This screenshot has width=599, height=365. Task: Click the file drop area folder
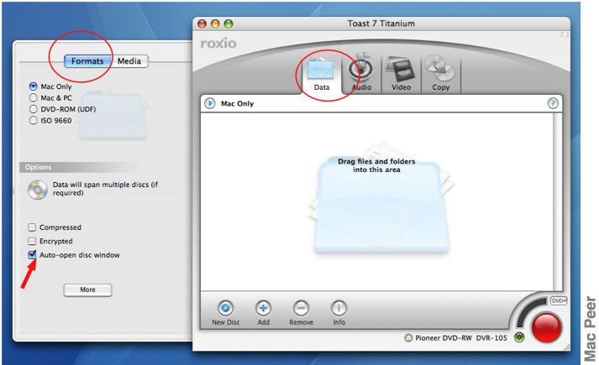[380, 198]
